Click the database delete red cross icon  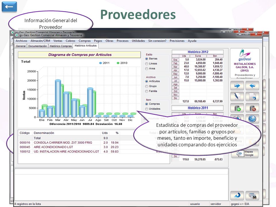252,108
